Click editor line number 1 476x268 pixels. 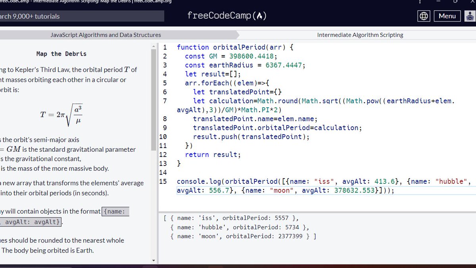(165, 47)
